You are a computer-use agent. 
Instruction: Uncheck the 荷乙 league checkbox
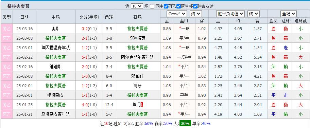click(166, 6)
